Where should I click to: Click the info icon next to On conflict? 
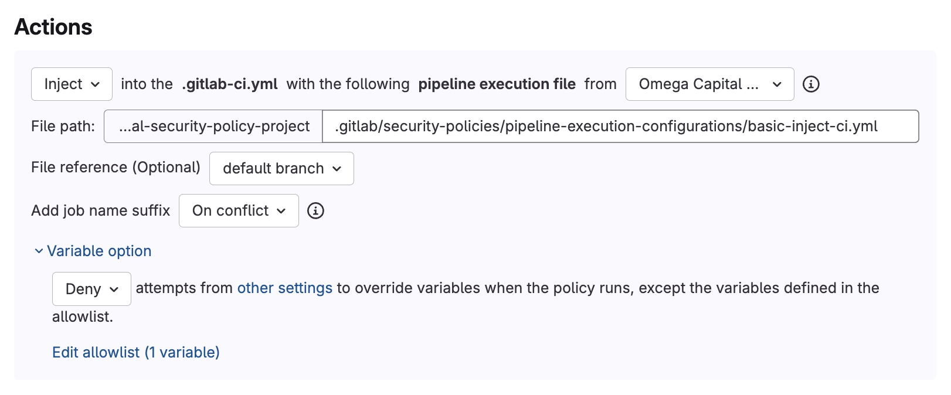point(317,211)
